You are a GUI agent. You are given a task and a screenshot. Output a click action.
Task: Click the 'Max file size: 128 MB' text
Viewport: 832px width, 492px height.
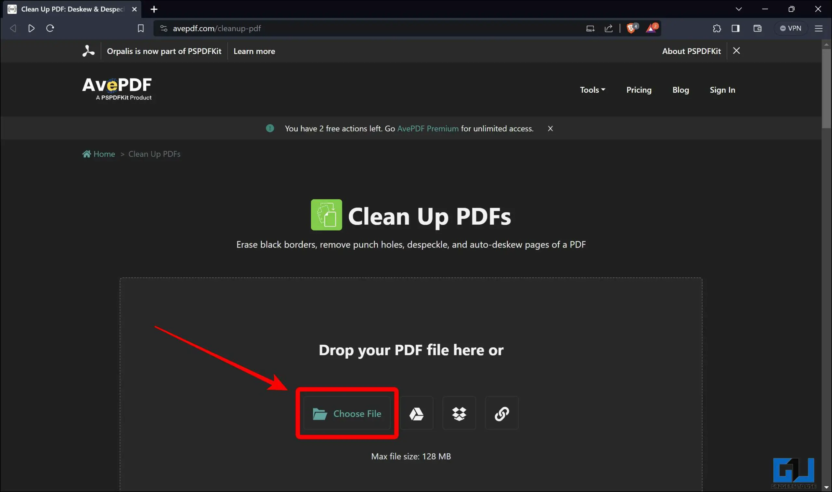click(411, 456)
